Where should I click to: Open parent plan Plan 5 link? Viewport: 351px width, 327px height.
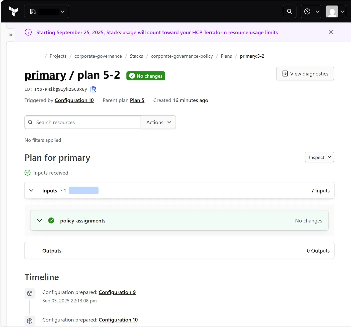click(x=137, y=100)
